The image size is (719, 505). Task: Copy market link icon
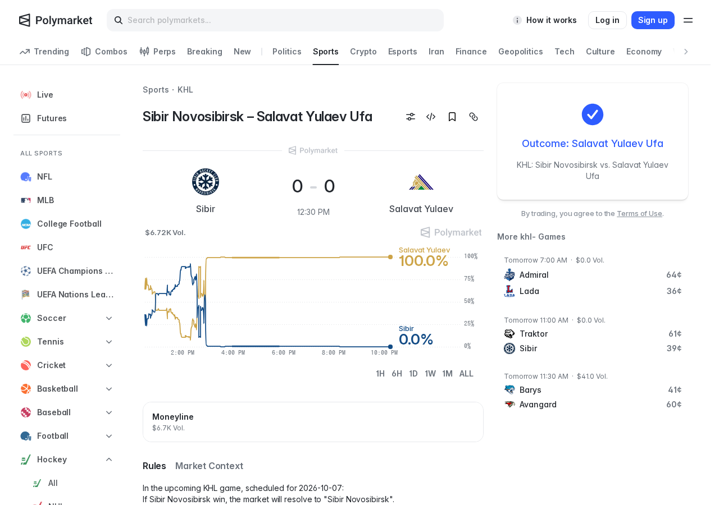coord(474,117)
